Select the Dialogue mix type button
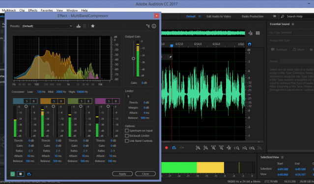The image size is (314, 184). click(279, 50)
